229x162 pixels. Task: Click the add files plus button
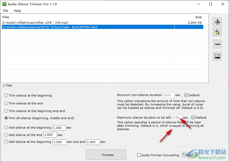click(217, 22)
